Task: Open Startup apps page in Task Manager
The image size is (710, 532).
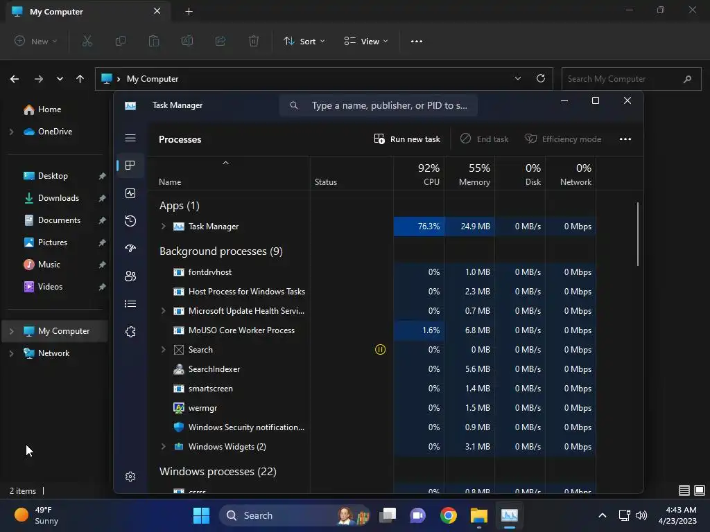Action: click(130, 249)
